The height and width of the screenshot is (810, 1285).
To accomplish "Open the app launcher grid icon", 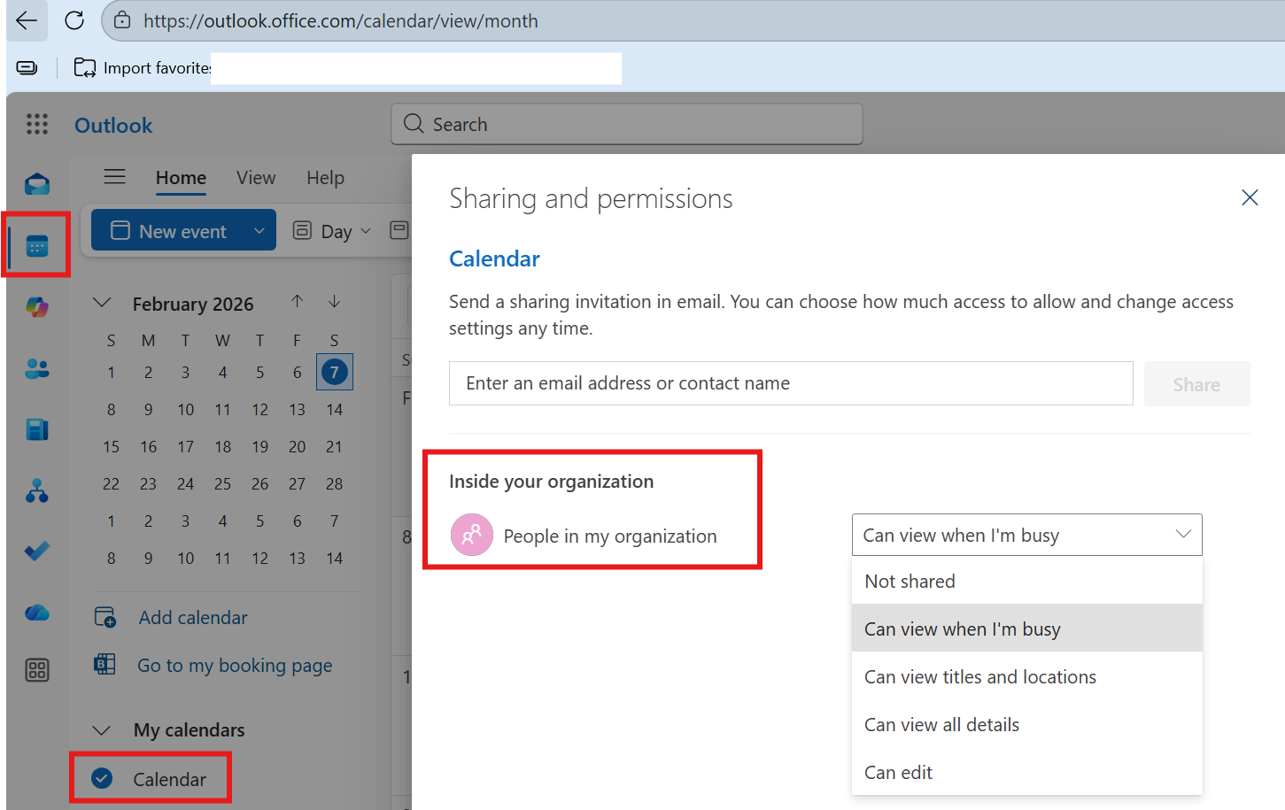I will pyautogui.click(x=37, y=124).
